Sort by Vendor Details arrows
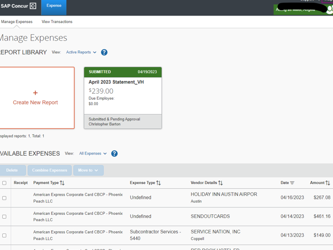This screenshot has height=250, width=333. [x=220, y=183]
